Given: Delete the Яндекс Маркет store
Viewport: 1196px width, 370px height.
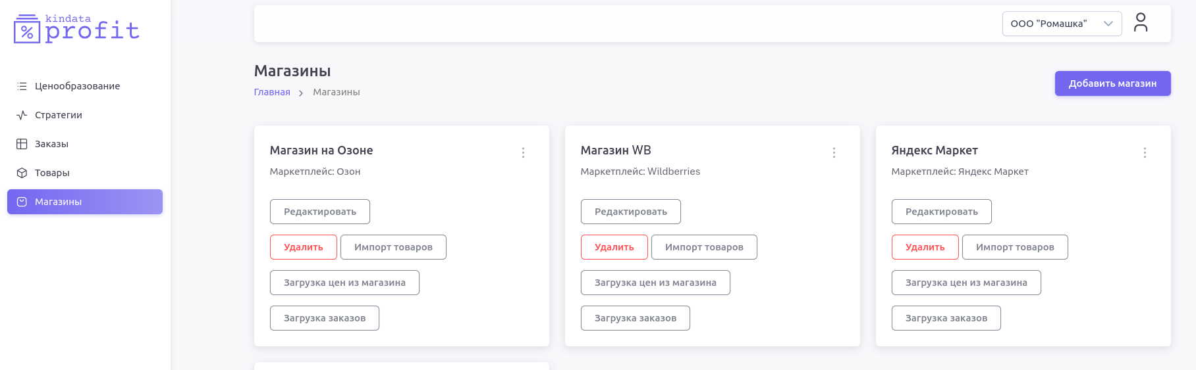Looking at the screenshot, I should [925, 247].
